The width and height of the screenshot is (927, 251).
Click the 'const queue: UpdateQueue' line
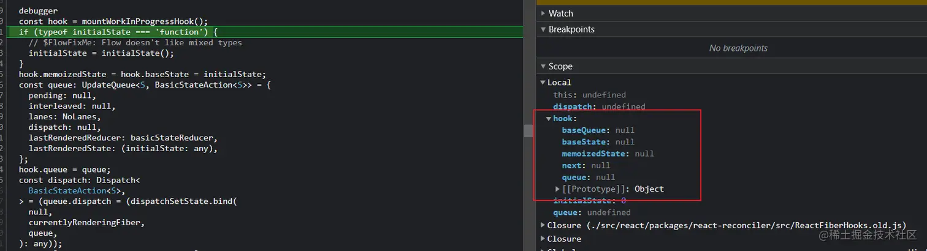click(x=145, y=85)
